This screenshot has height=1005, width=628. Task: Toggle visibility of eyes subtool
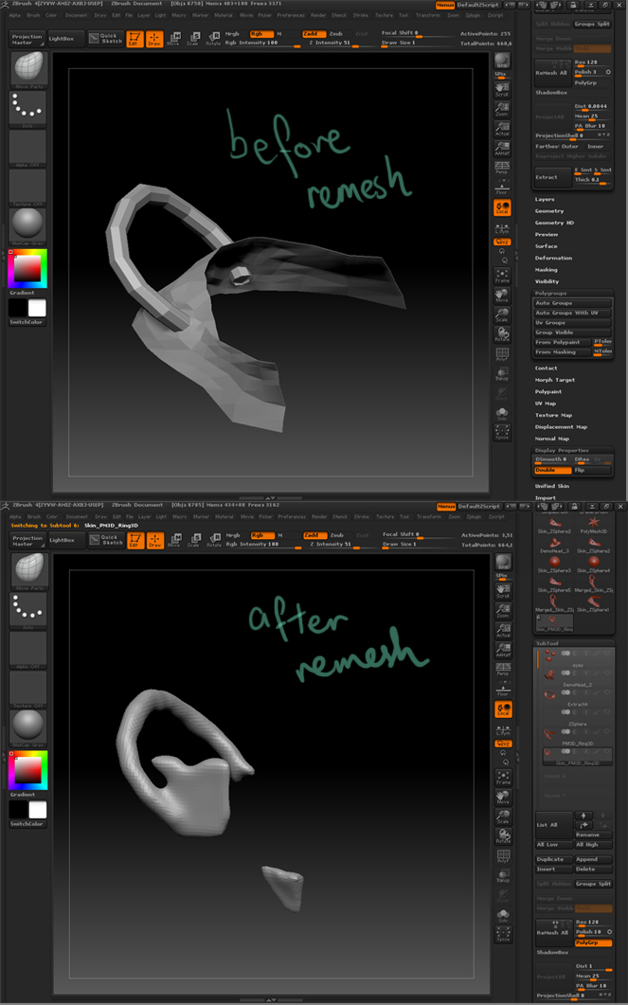click(x=565, y=654)
